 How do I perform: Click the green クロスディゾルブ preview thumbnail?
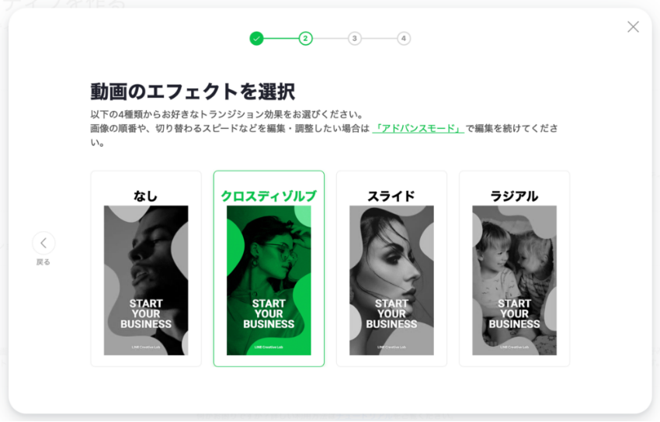(269, 280)
